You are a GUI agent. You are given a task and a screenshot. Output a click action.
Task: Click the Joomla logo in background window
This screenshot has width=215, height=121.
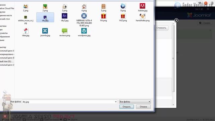(199, 15)
